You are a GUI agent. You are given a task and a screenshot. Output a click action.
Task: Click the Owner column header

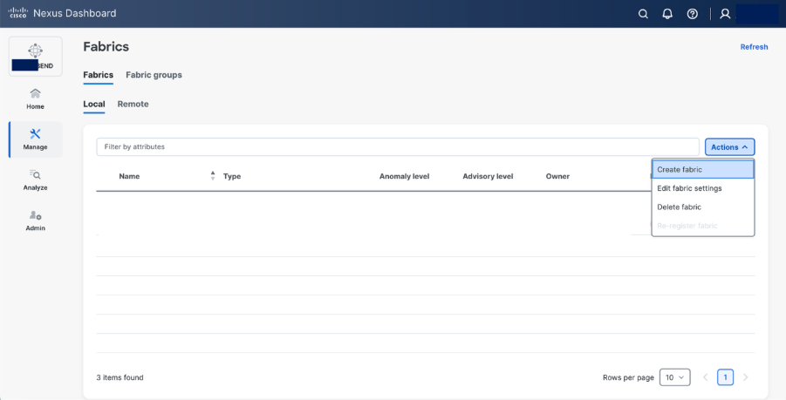pyautogui.click(x=557, y=176)
